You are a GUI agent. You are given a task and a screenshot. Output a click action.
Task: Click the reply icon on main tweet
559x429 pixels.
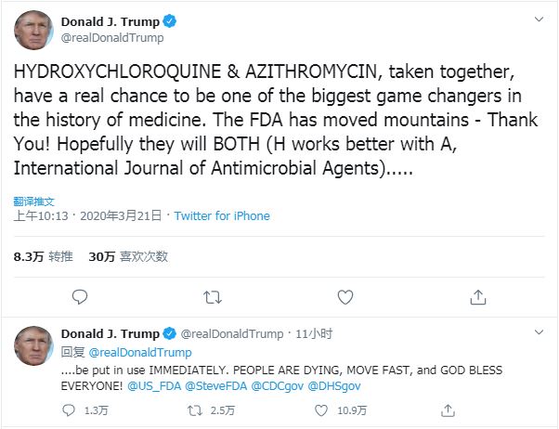(80, 297)
